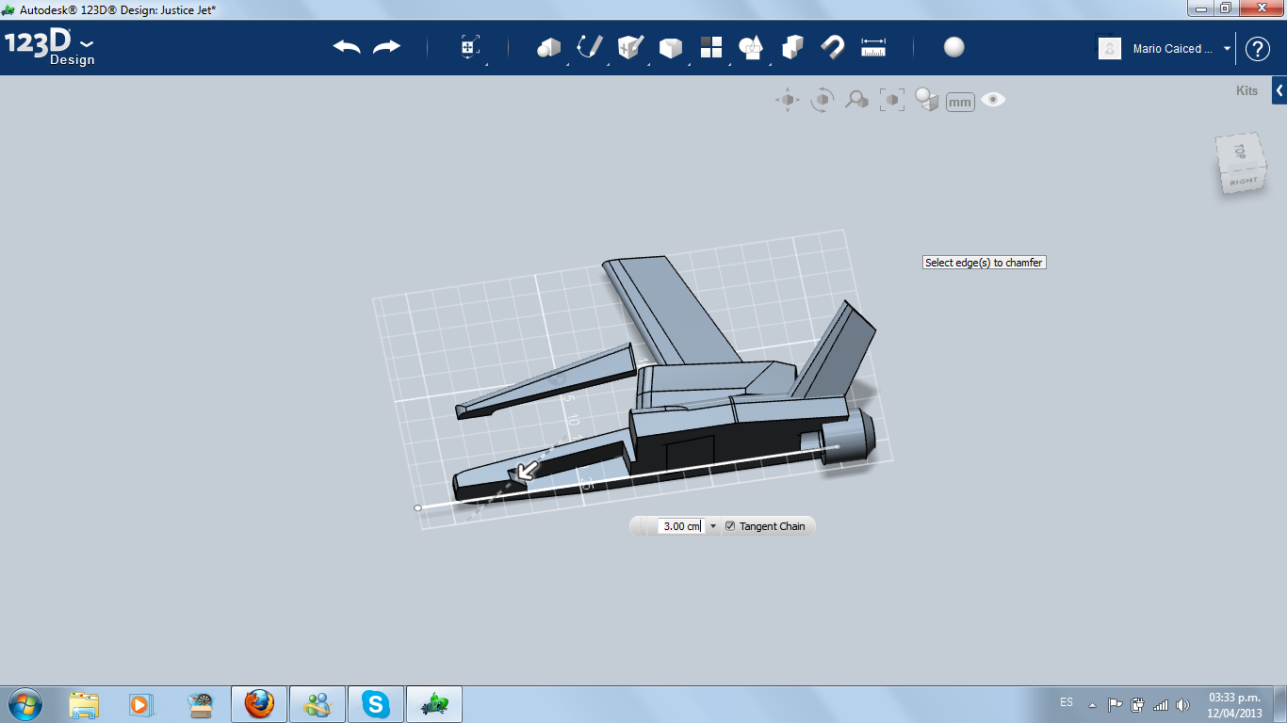Open Windows Explorer from taskbar

[84, 704]
